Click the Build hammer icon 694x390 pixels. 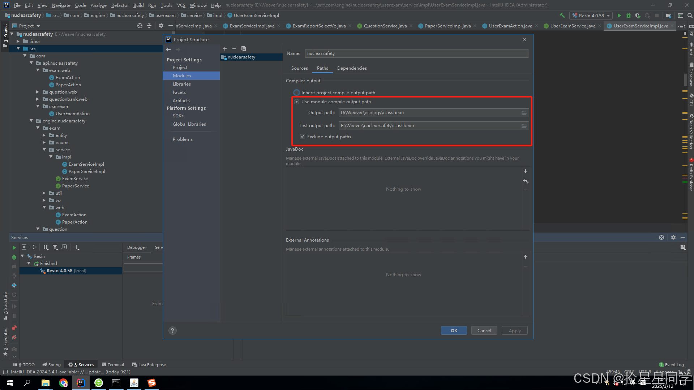[x=562, y=16]
